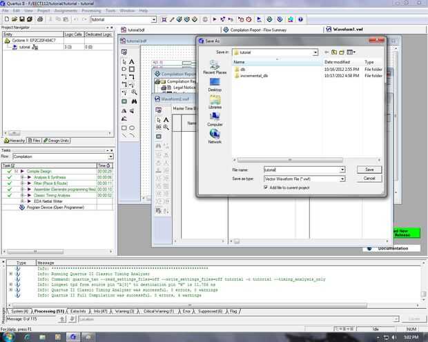
Task: Click the green 'New Release' button
Action: [407, 232]
